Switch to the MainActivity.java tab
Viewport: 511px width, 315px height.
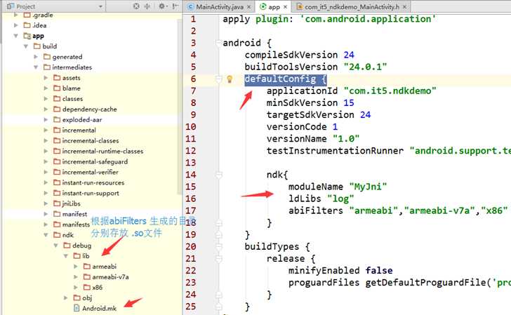[219, 6]
